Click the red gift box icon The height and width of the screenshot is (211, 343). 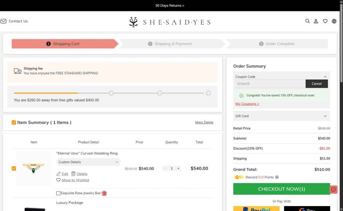click(104, 193)
